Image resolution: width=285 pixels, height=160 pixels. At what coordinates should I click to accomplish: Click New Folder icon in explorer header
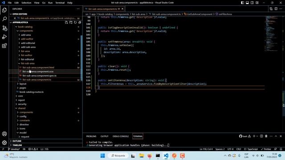coord(71,22)
